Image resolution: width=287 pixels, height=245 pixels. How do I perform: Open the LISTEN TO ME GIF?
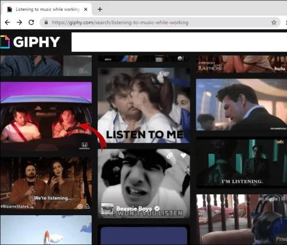(x=144, y=105)
